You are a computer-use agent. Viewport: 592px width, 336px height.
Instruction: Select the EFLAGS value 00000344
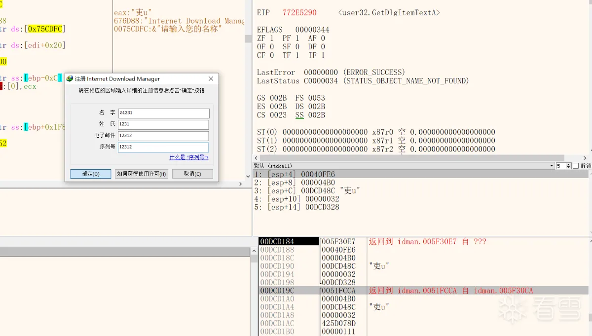click(x=312, y=30)
